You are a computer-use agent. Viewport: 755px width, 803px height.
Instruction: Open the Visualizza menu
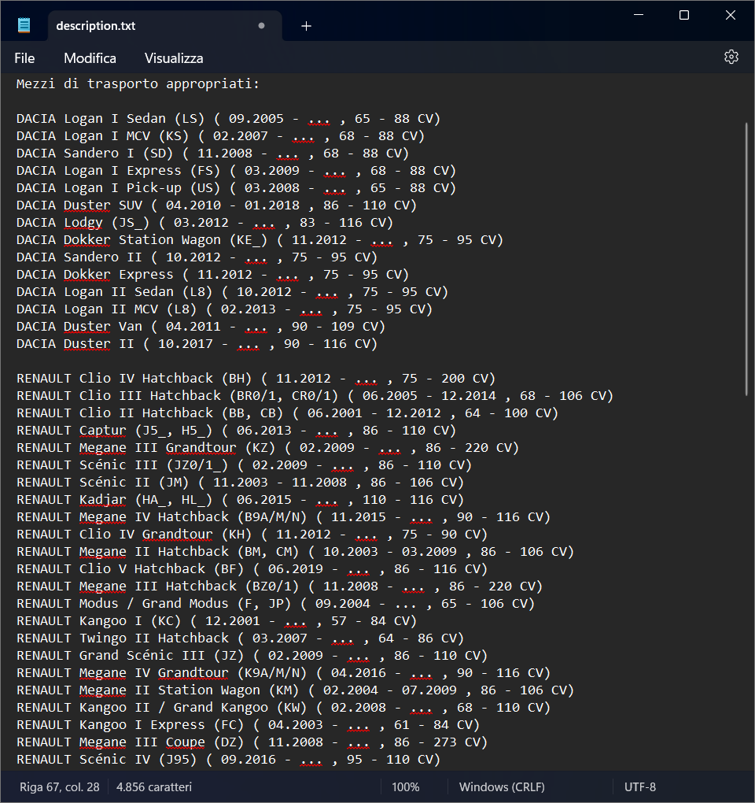click(174, 58)
